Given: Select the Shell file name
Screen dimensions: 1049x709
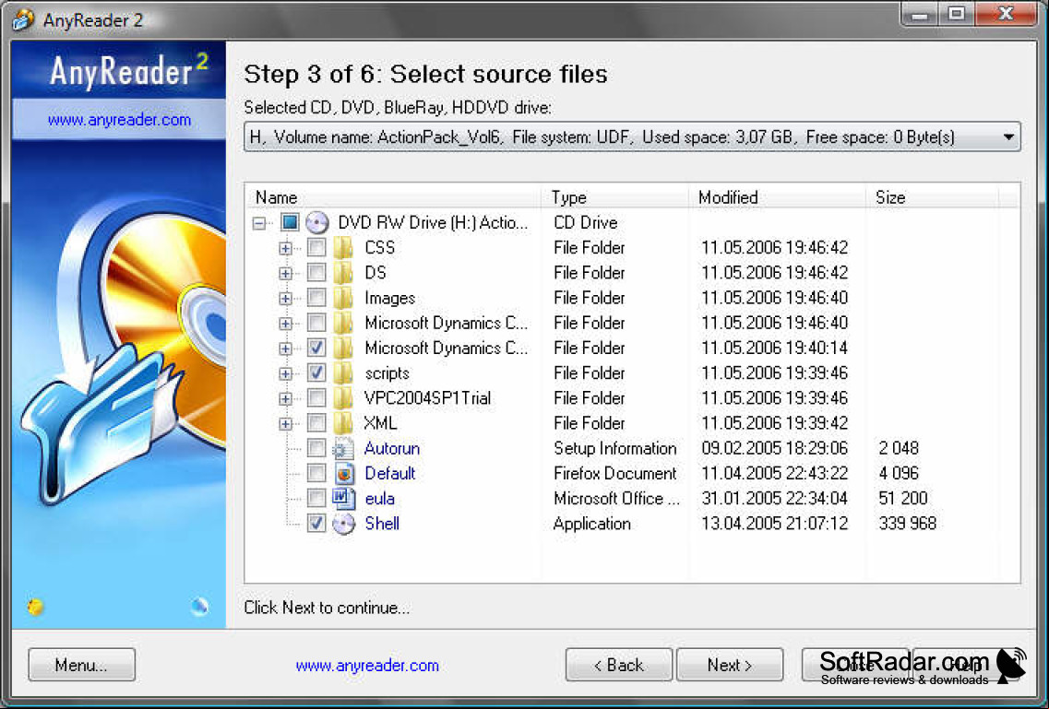Looking at the screenshot, I should (382, 524).
